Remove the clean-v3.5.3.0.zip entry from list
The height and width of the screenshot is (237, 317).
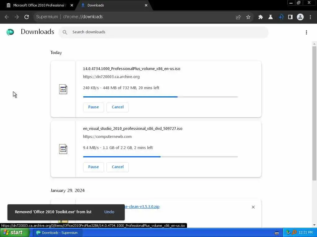tap(253, 207)
